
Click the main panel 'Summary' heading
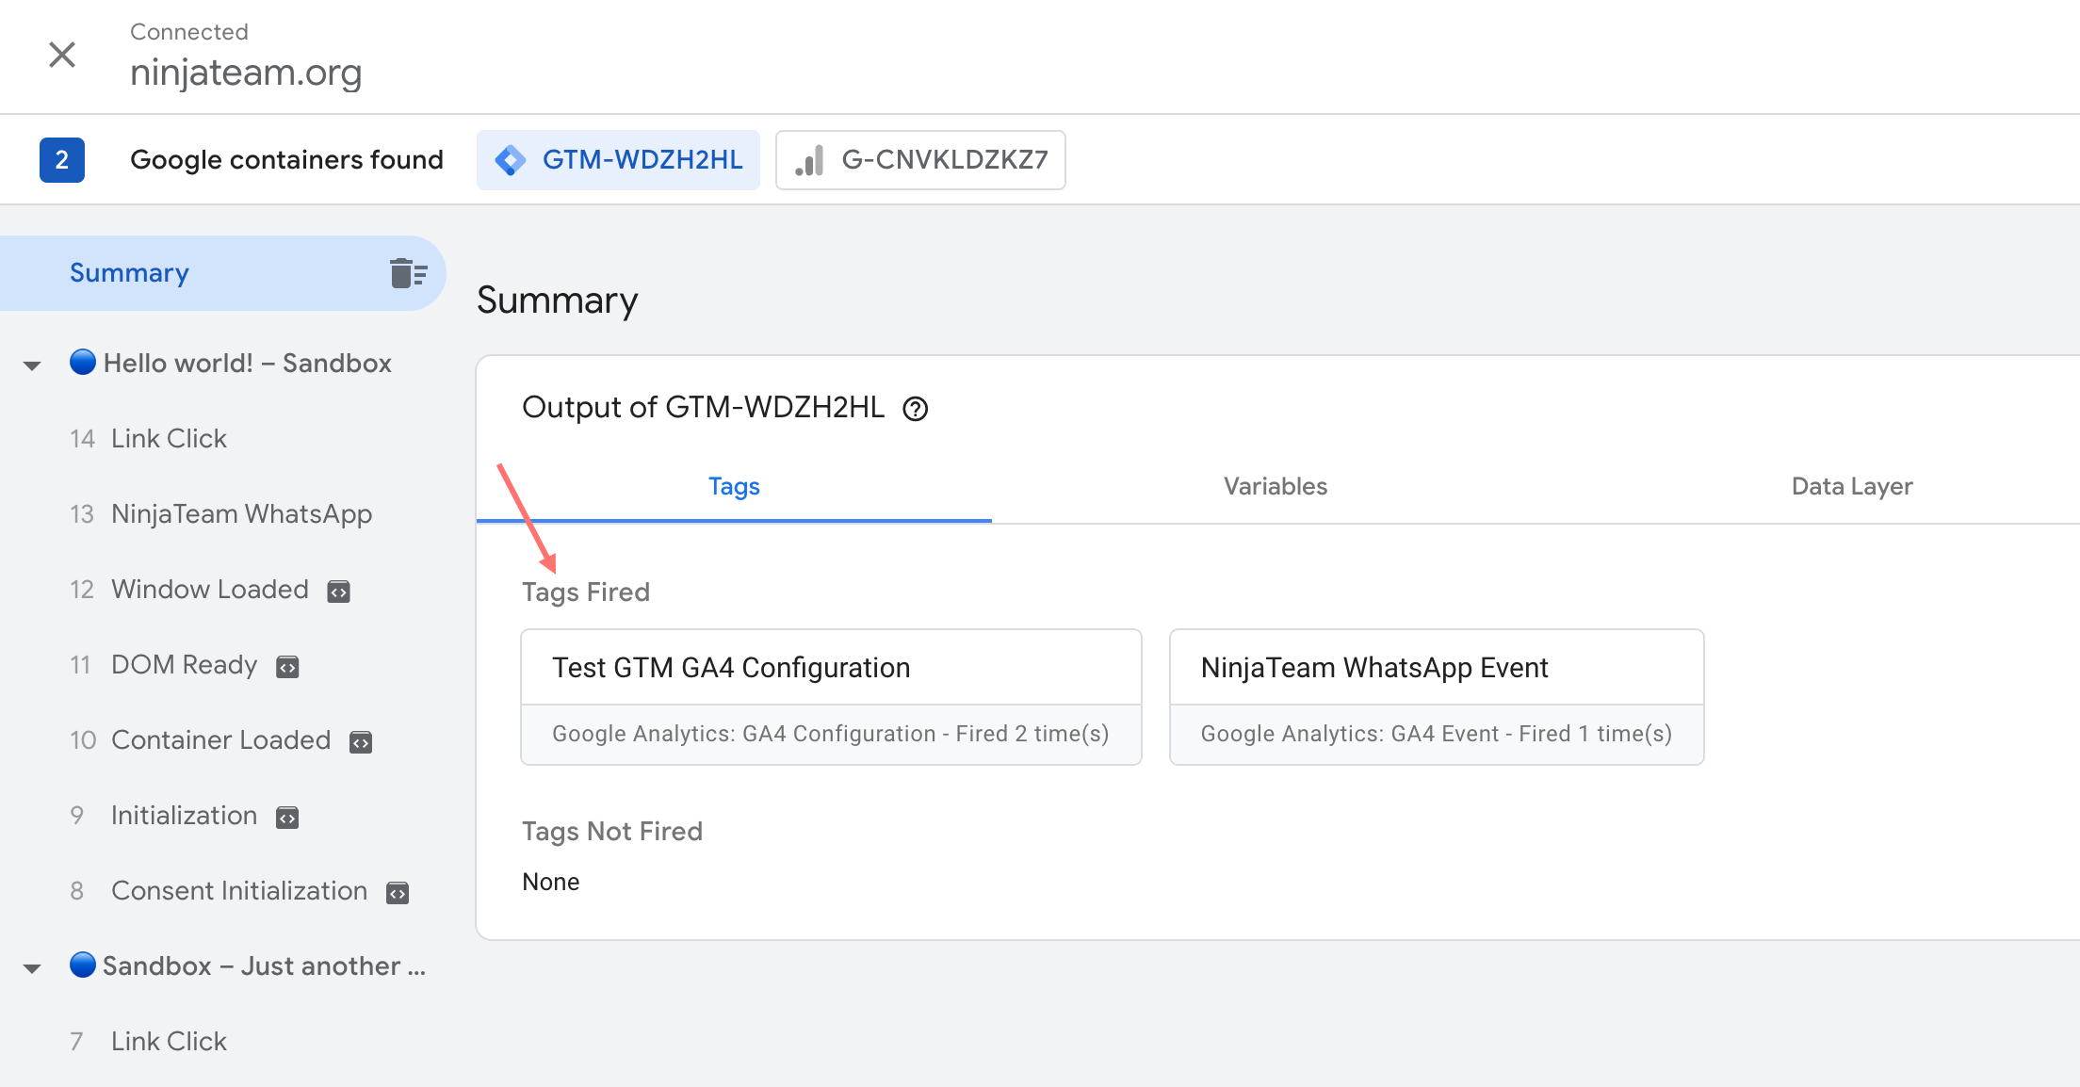pos(558,300)
